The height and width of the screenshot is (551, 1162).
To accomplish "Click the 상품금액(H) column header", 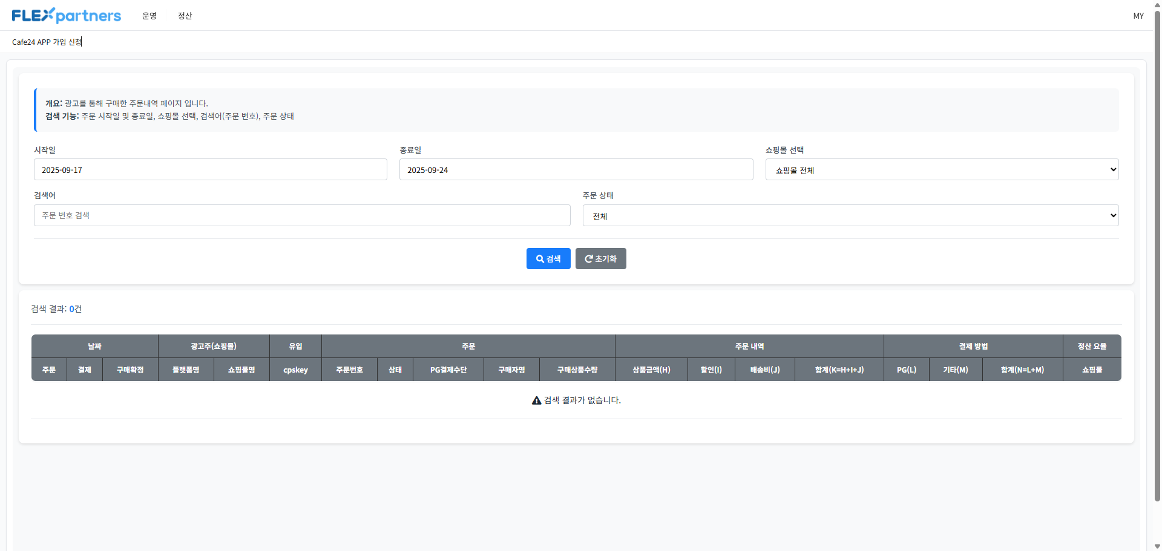I will click(x=651, y=370).
